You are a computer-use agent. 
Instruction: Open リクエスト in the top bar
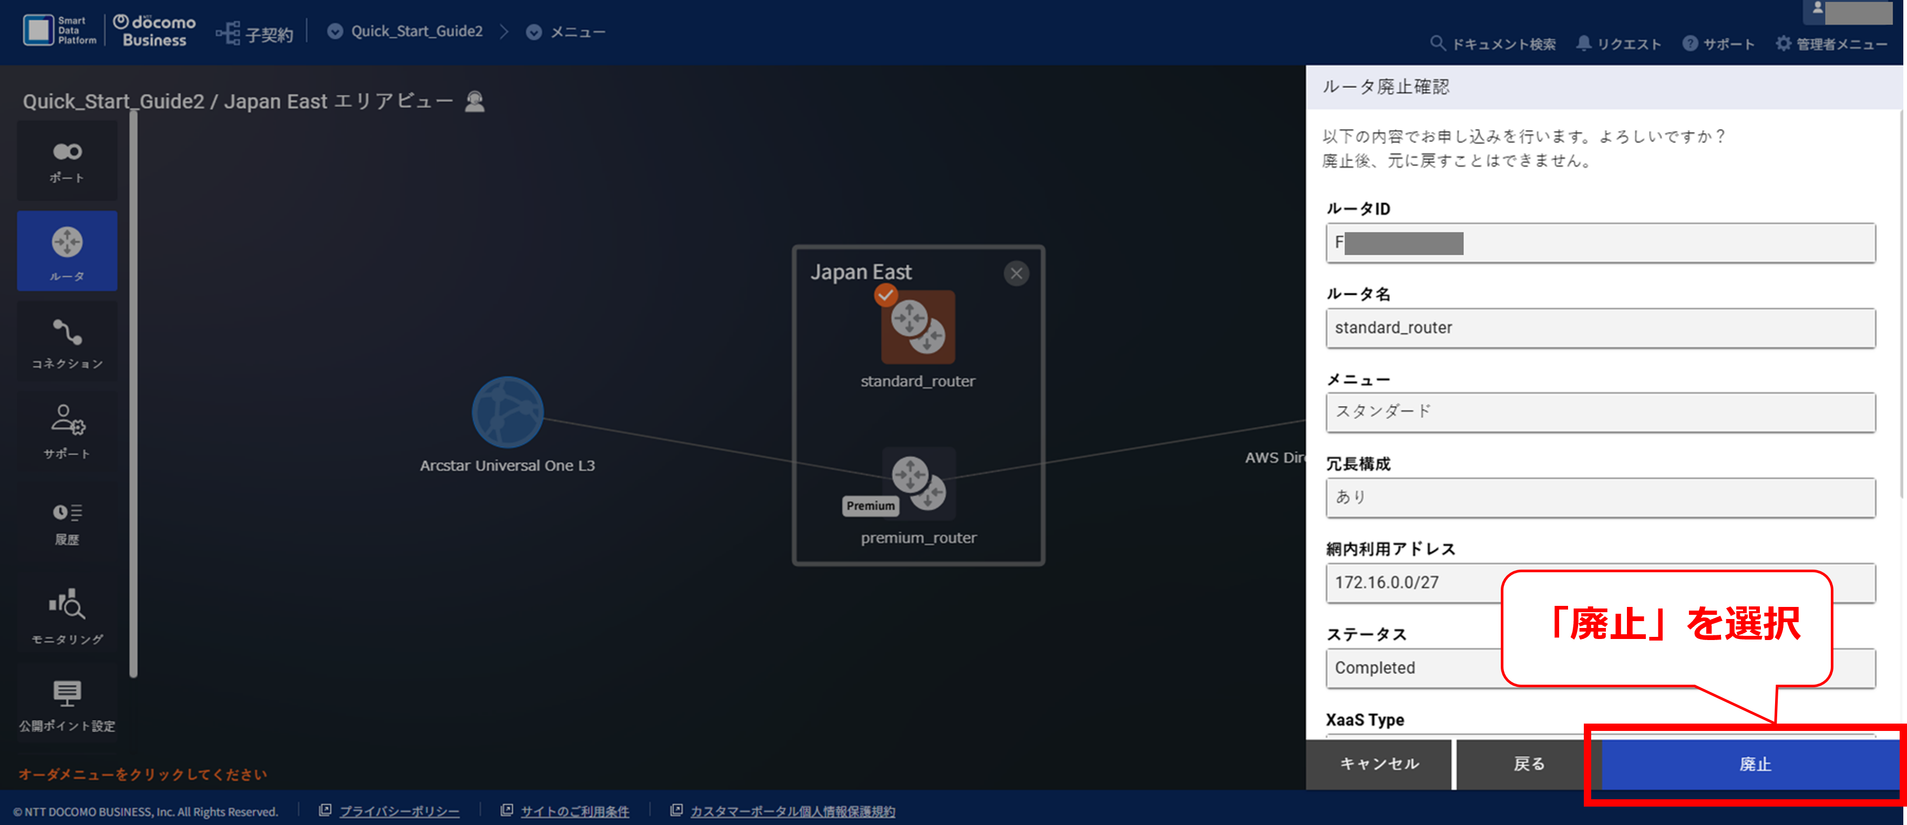pyautogui.click(x=1619, y=44)
